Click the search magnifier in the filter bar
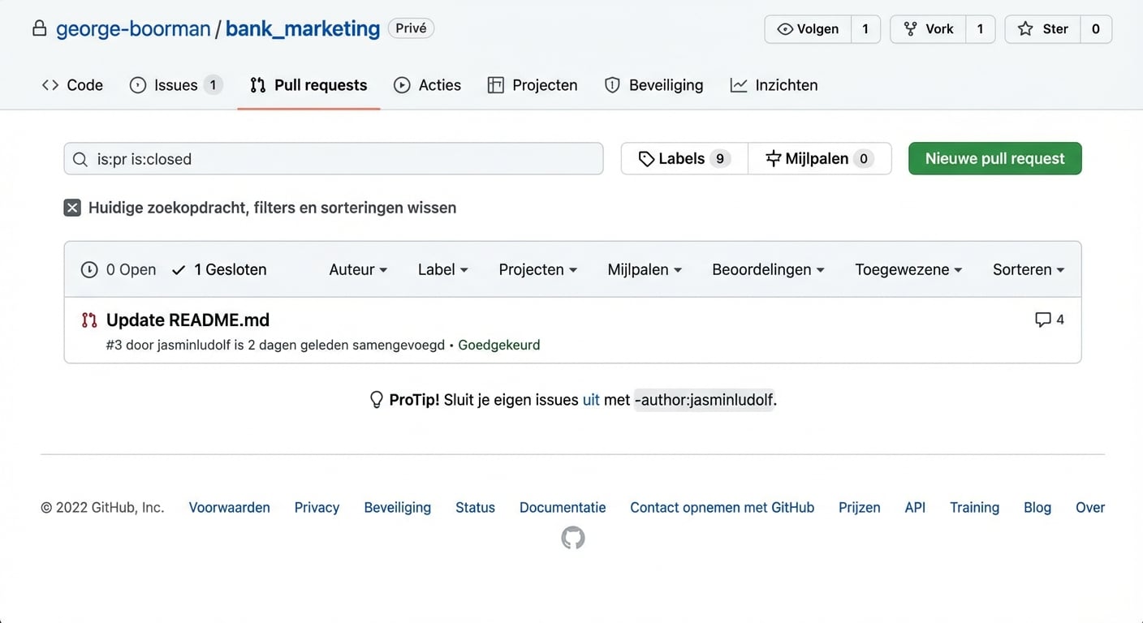 pos(80,158)
